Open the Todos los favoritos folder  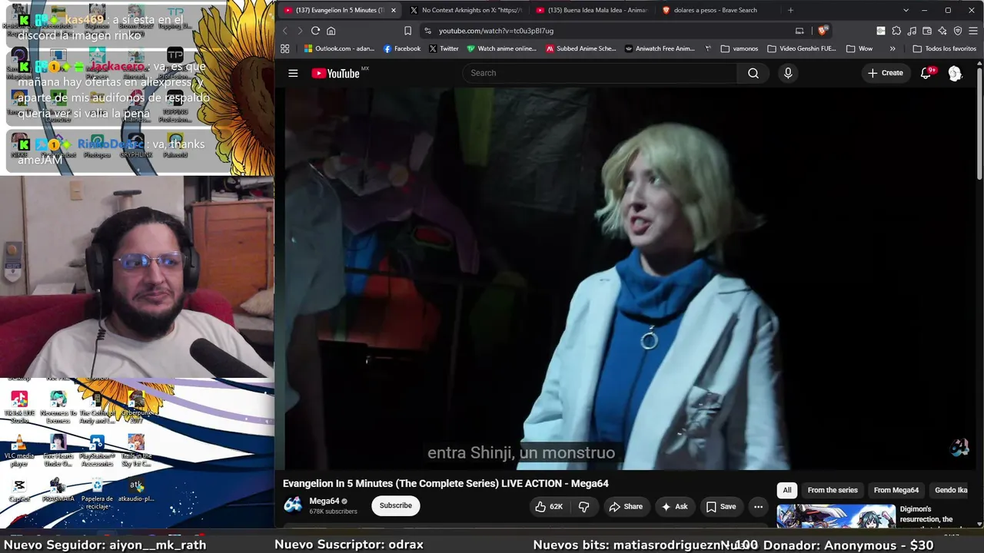[x=944, y=48]
